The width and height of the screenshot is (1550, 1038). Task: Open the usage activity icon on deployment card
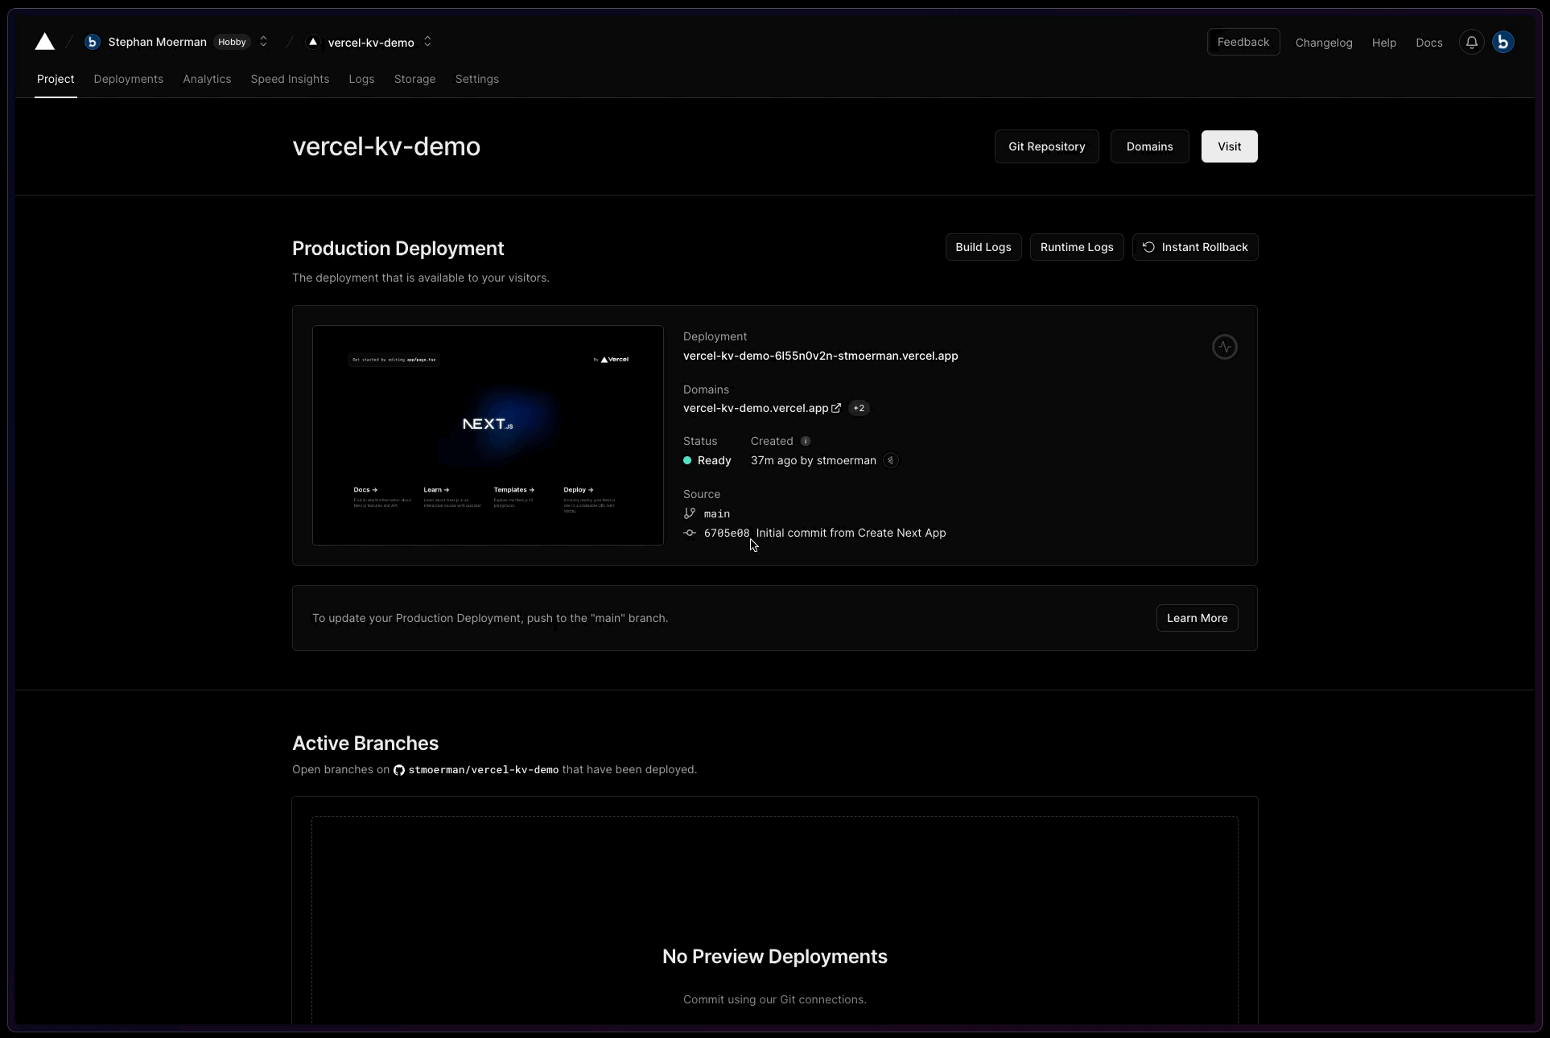[1224, 347]
